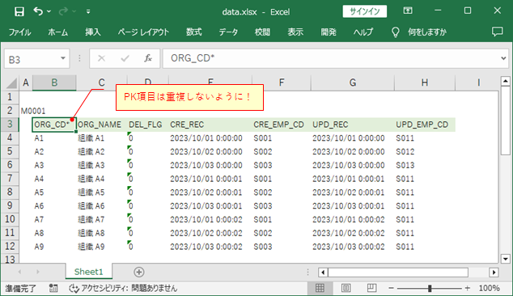Screen dimensions: 513x296
Task: Switch to the ホーム tab
Action: pyautogui.click(x=58, y=32)
